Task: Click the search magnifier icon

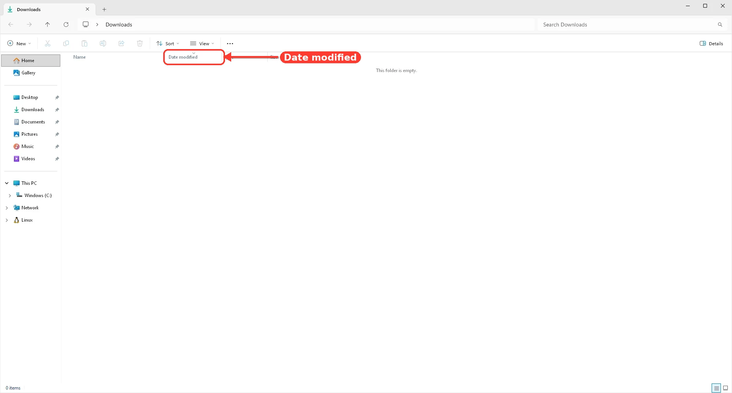Action: coord(720,25)
